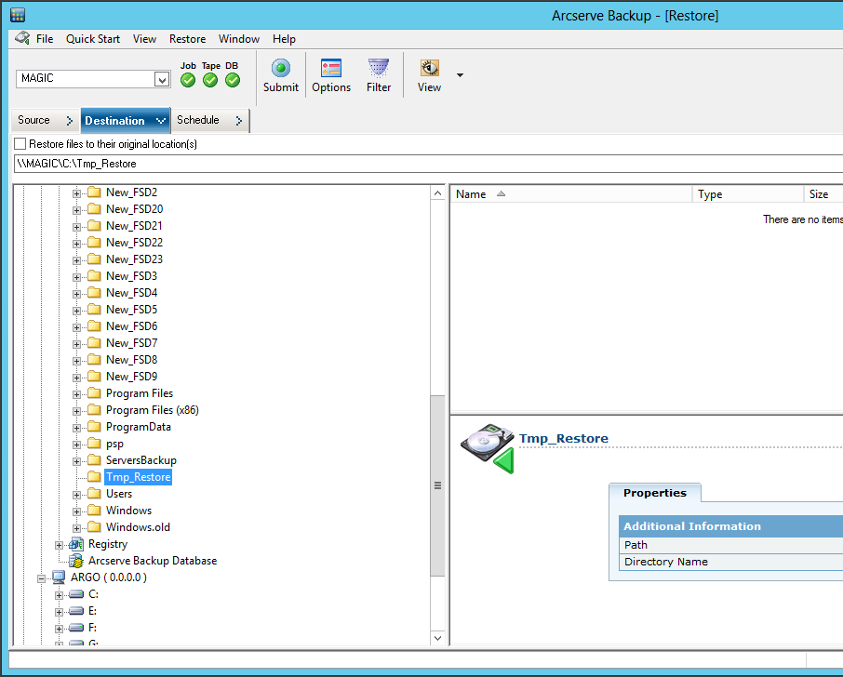Sort by the Name column header
843x677 pixels.
(x=571, y=194)
